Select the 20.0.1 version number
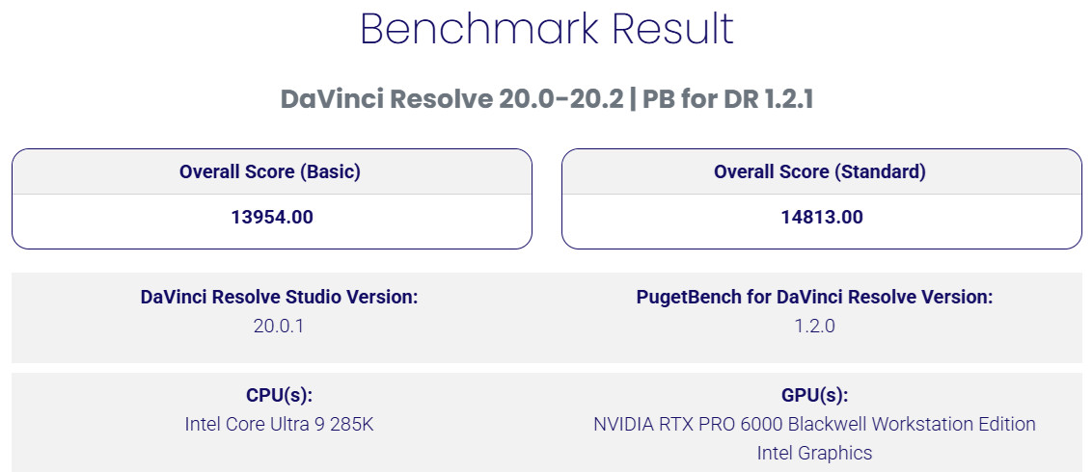The height and width of the screenshot is (472, 1092). (x=279, y=327)
